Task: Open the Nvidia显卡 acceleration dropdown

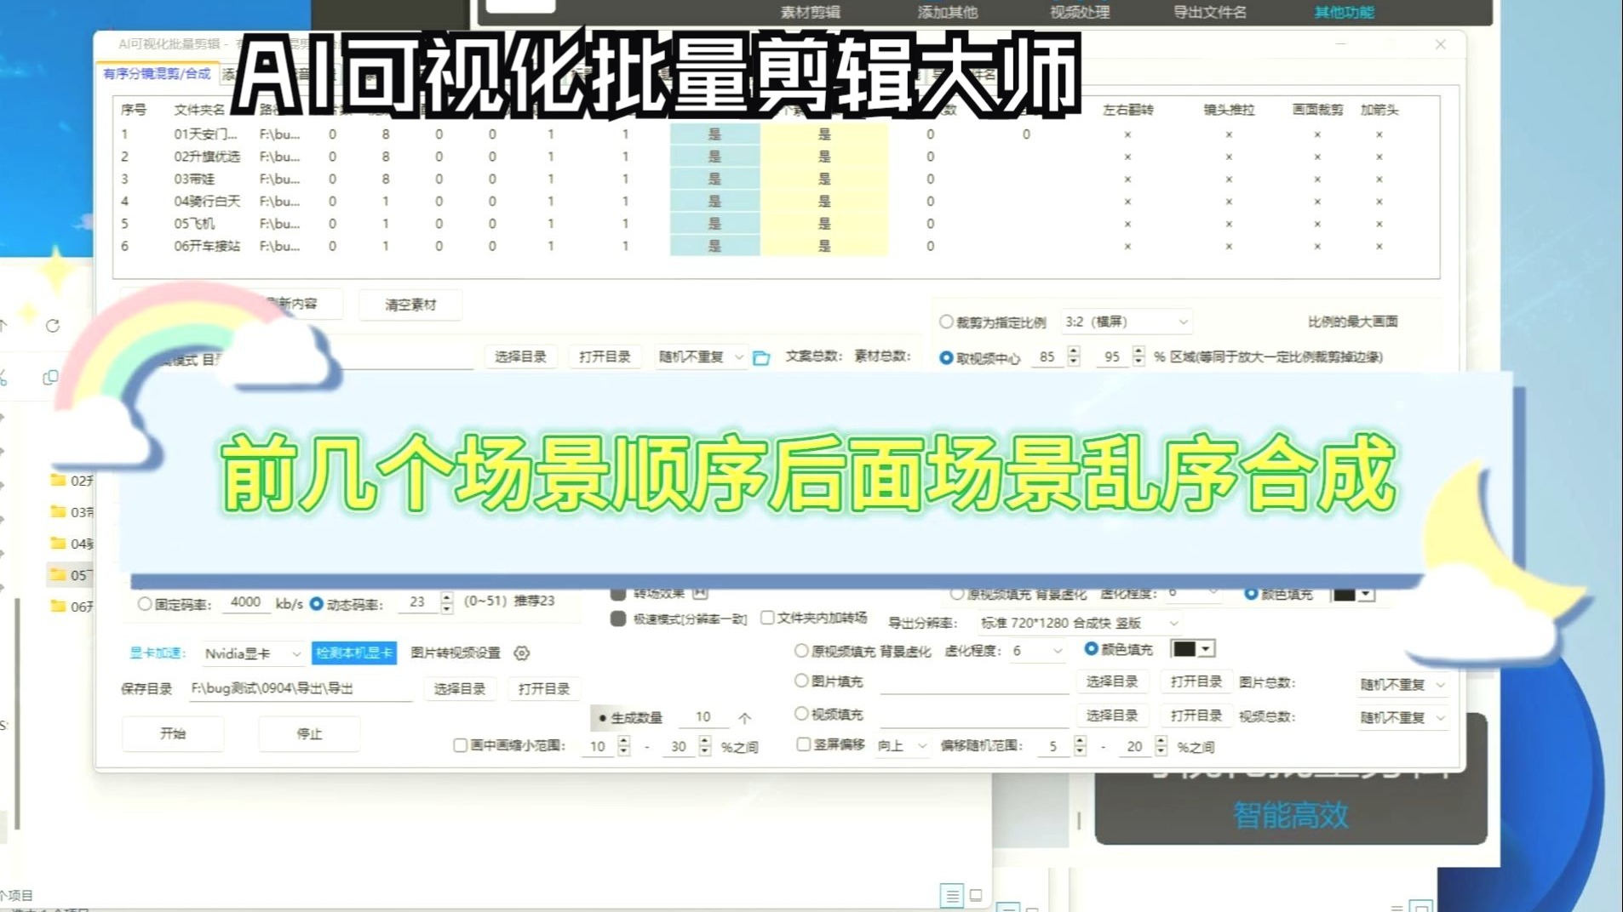Action: click(253, 653)
